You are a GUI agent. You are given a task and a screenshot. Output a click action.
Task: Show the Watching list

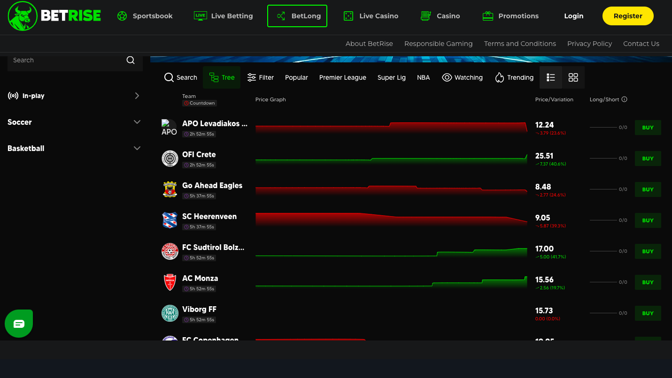click(462, 77)
